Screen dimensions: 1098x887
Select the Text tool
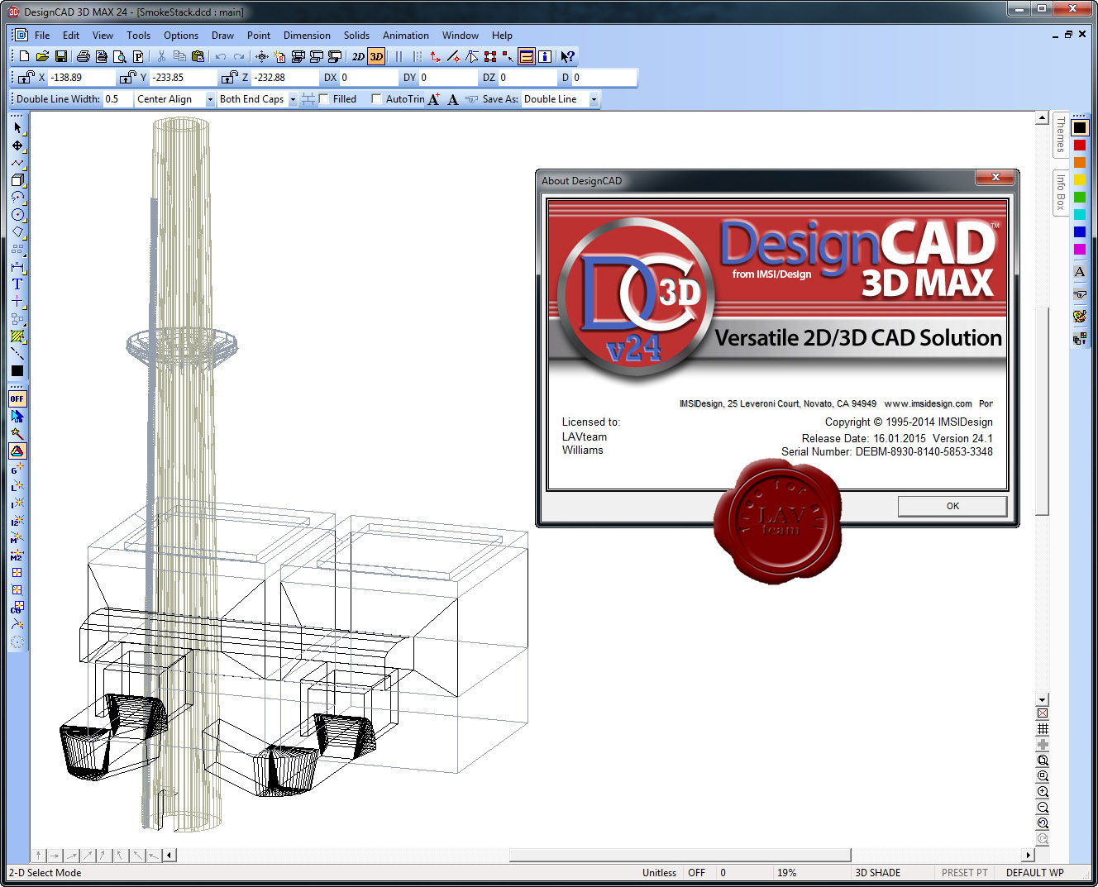coord(17,284)
